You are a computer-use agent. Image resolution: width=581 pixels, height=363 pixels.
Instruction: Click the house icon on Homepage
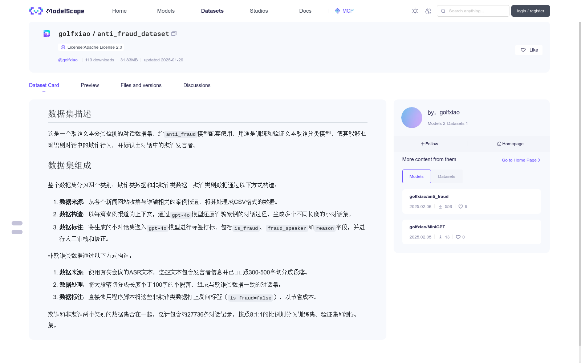[499, 144]
